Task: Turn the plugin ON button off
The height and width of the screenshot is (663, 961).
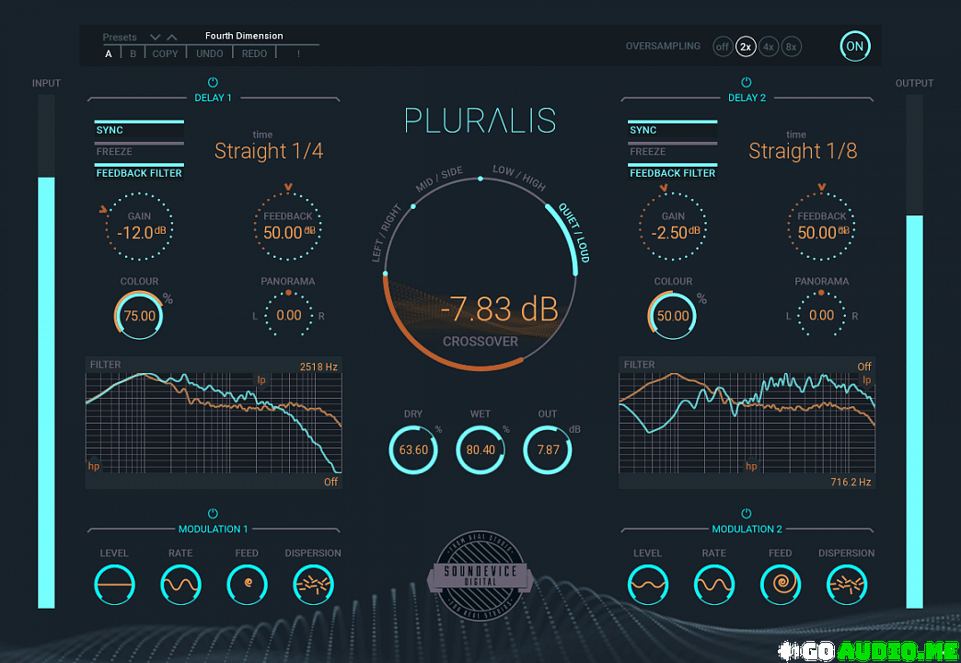Action: tap(854, 46)
